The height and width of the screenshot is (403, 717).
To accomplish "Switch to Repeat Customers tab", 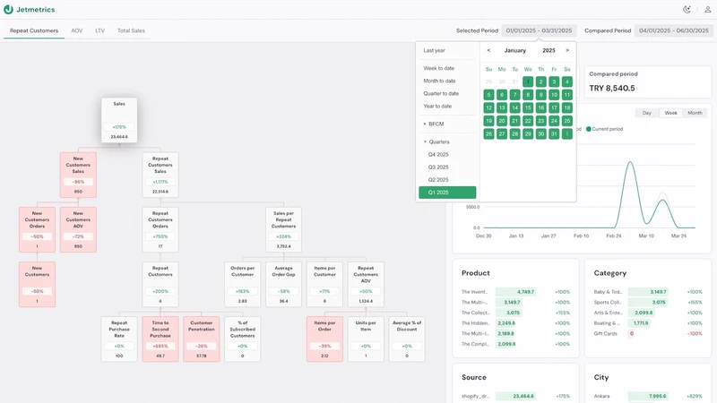I will coord(34,30).
